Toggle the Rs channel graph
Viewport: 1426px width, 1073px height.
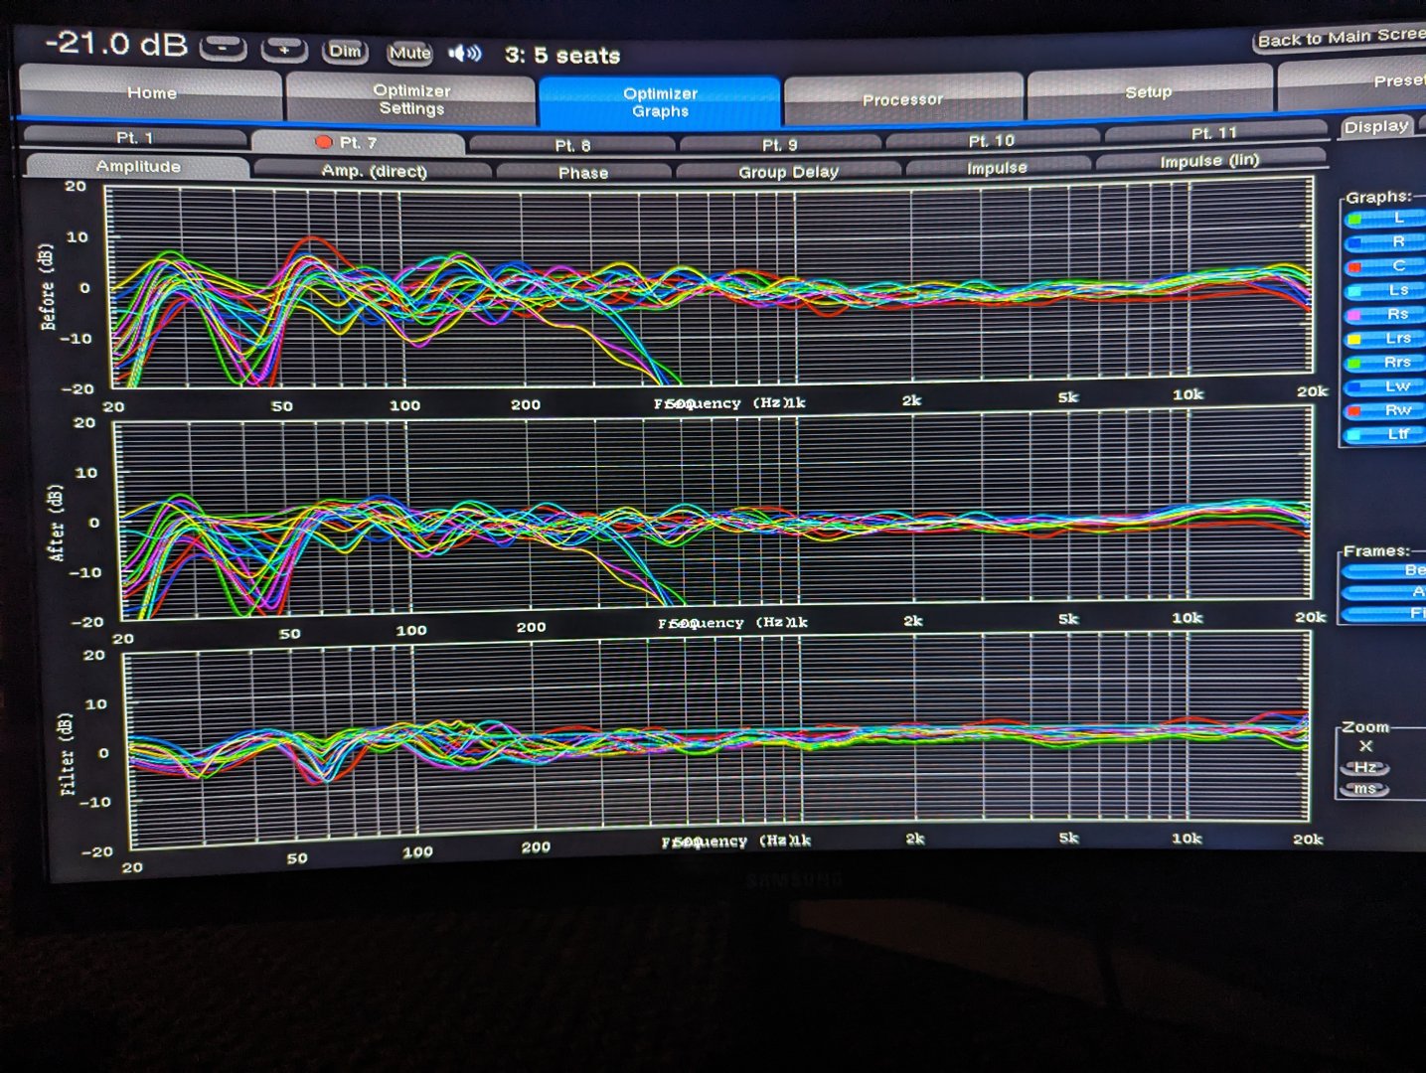(1387, 314)
